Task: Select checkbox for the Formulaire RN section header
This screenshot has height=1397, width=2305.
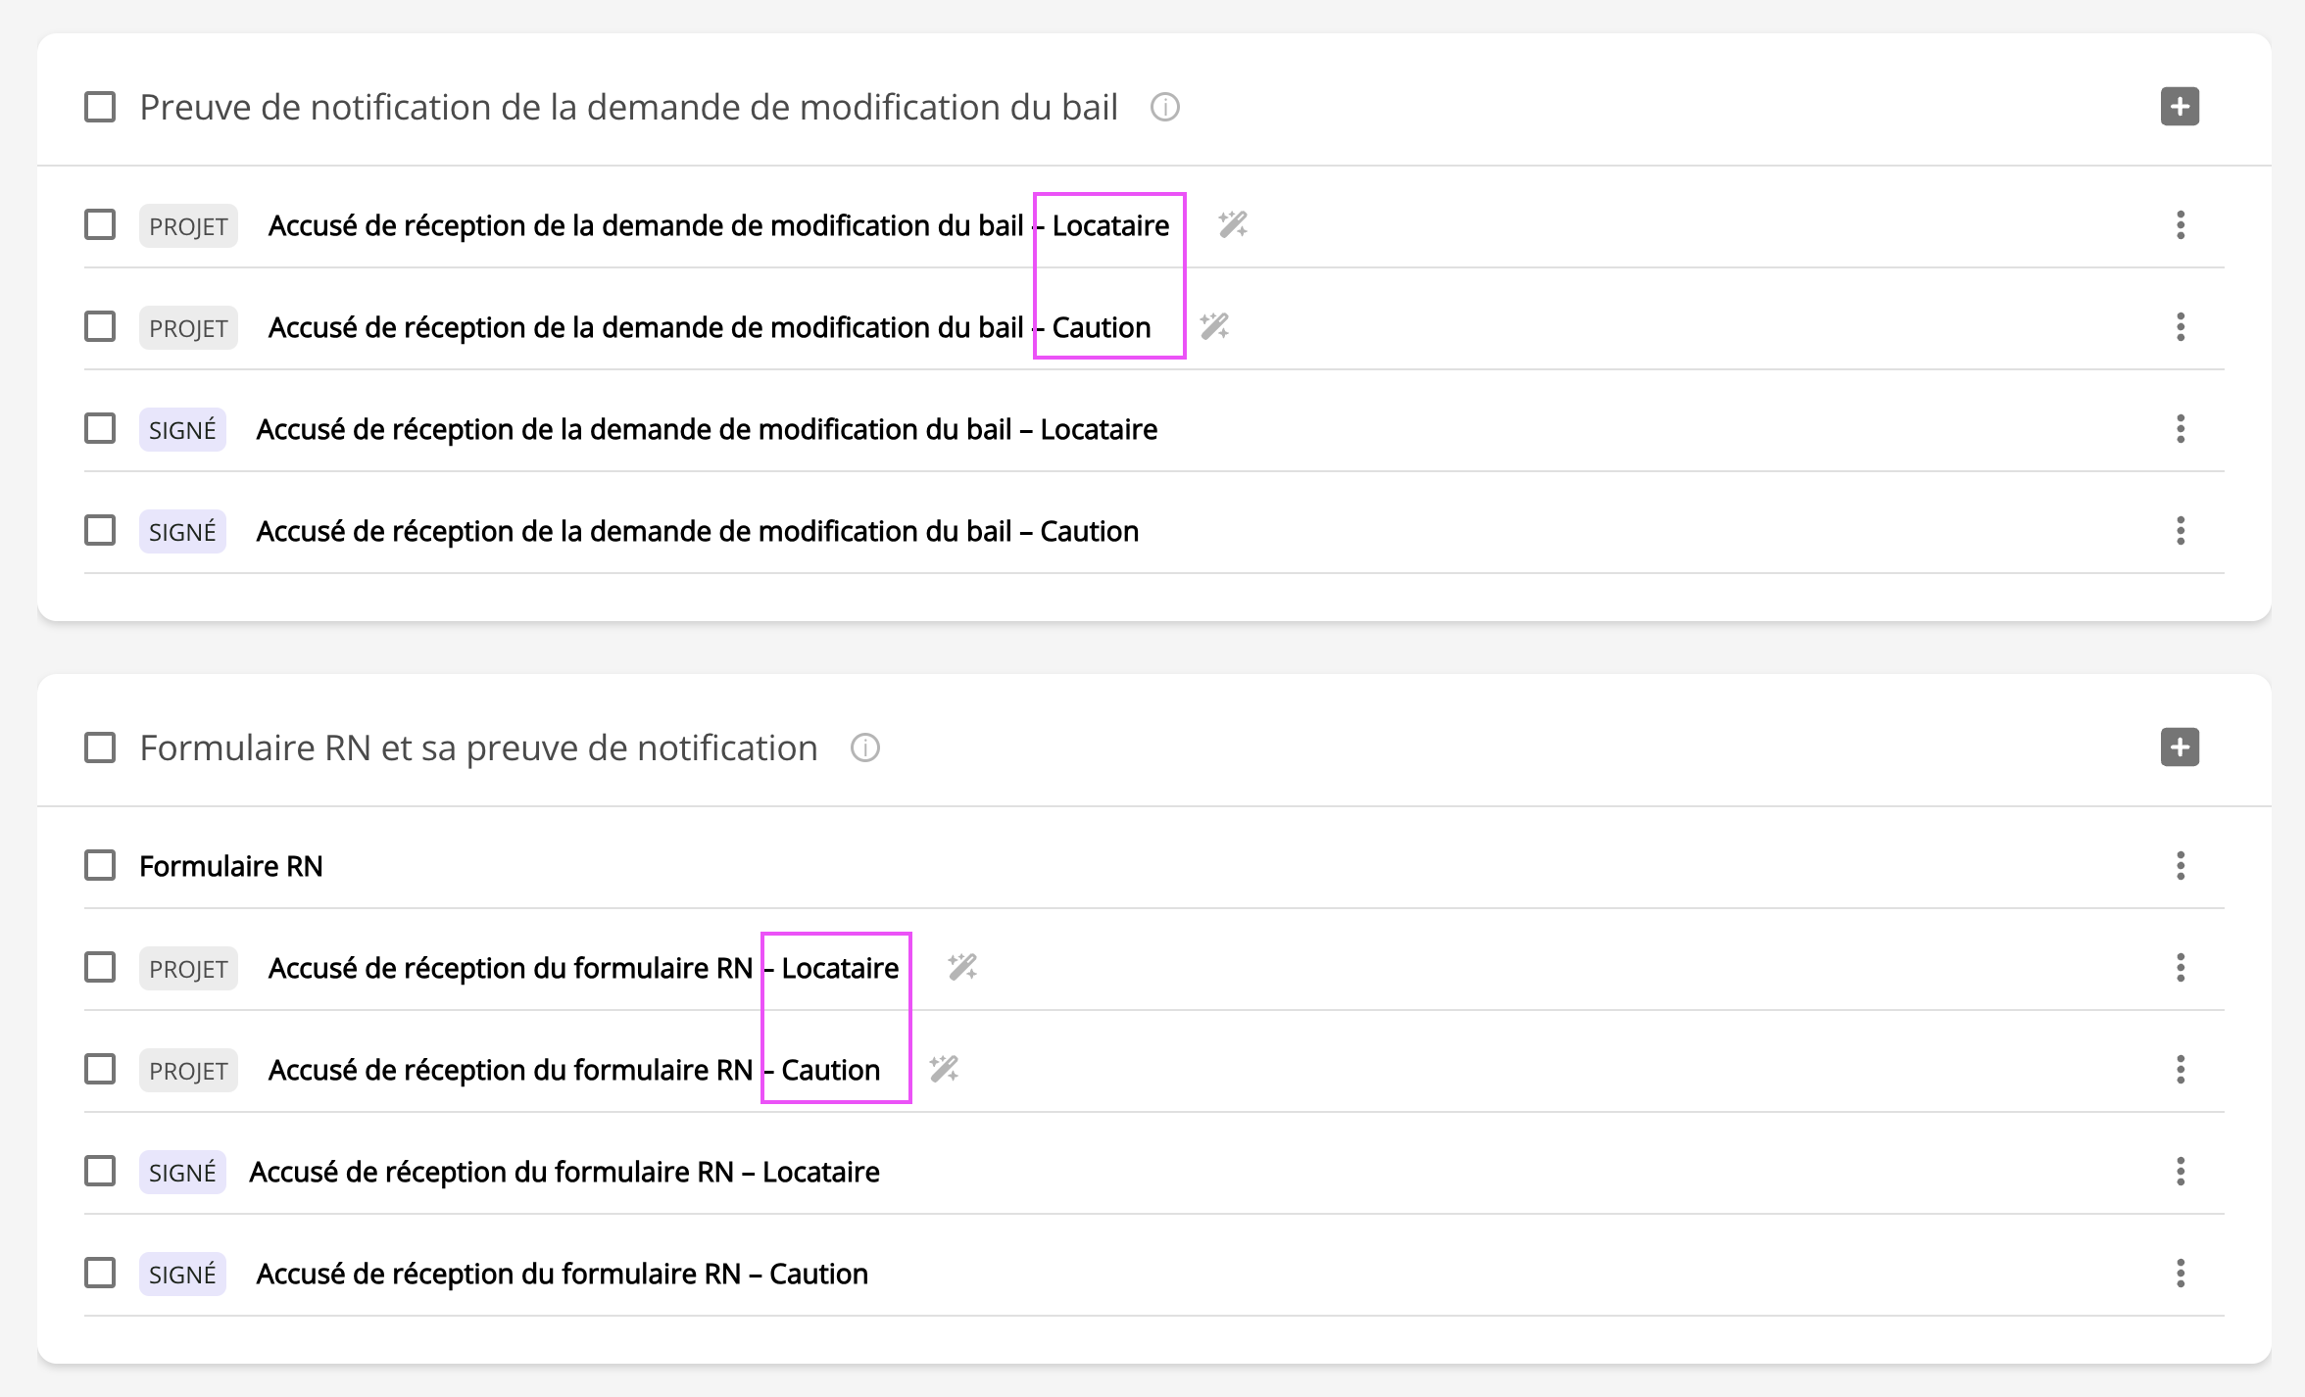Action: pos(100,748)
